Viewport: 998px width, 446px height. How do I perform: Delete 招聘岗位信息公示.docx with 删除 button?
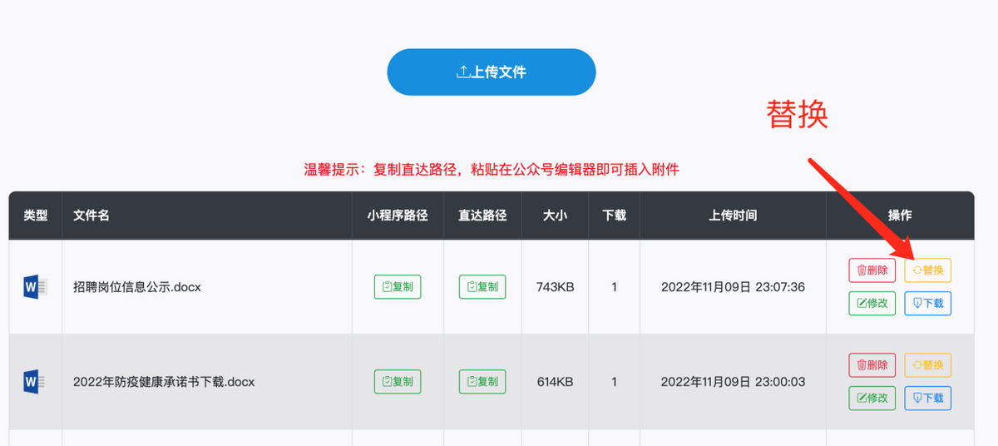pyautogui.click(x=872, y=270)
